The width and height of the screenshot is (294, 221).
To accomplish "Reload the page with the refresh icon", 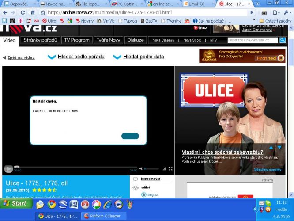I will click(x=23, y=12).
